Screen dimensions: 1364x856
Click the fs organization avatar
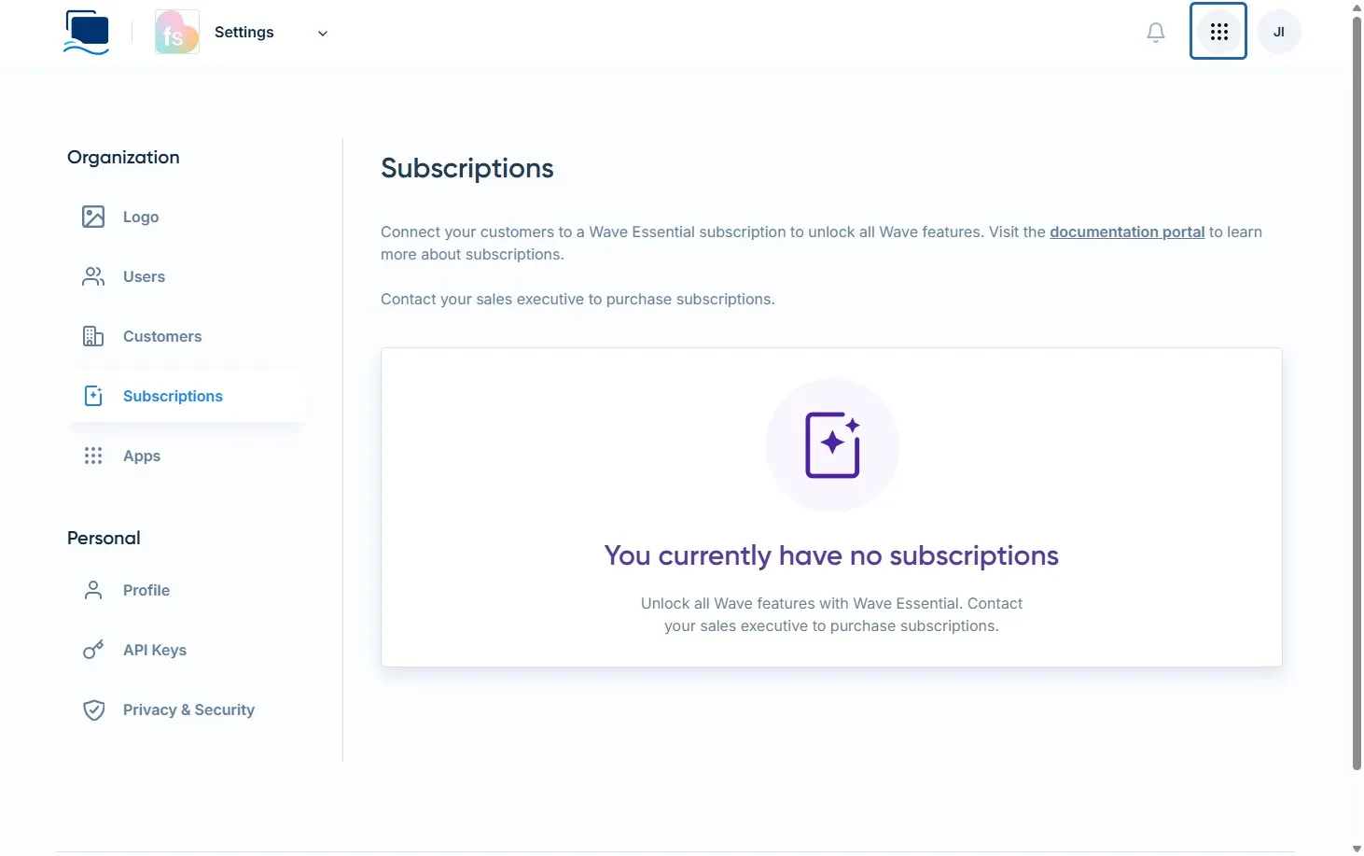[177, 32]
